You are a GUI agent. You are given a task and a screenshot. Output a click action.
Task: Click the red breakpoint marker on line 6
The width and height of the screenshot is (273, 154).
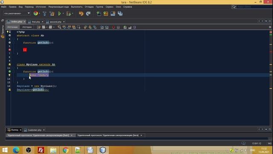tap(9, 50)
